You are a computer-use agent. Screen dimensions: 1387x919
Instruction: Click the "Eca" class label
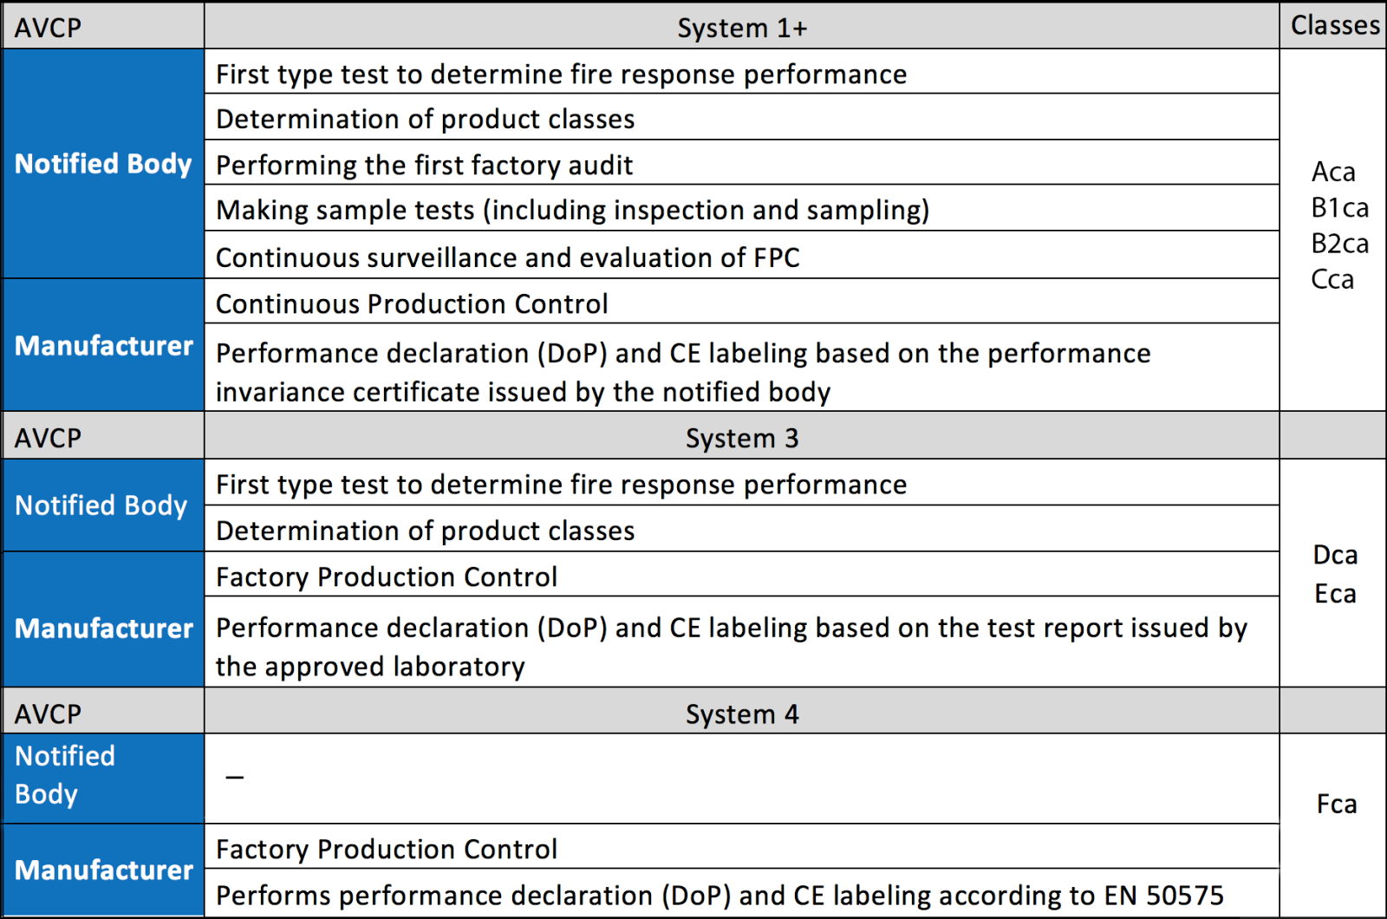(1335, 594)
